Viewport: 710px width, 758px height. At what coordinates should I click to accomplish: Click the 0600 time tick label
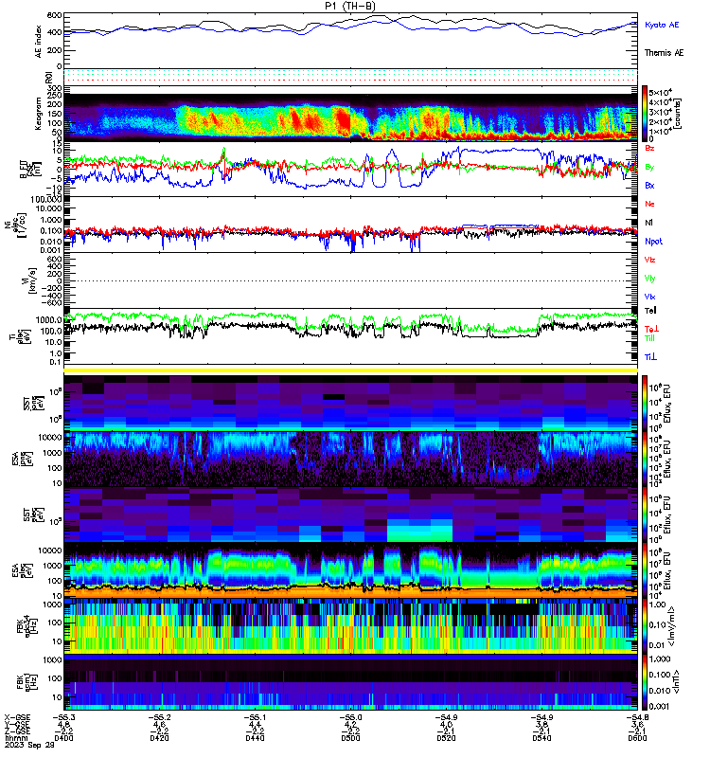coord(637,738)
